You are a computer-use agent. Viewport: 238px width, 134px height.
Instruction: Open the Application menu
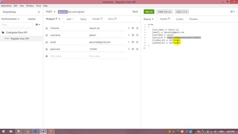point(6,6)
